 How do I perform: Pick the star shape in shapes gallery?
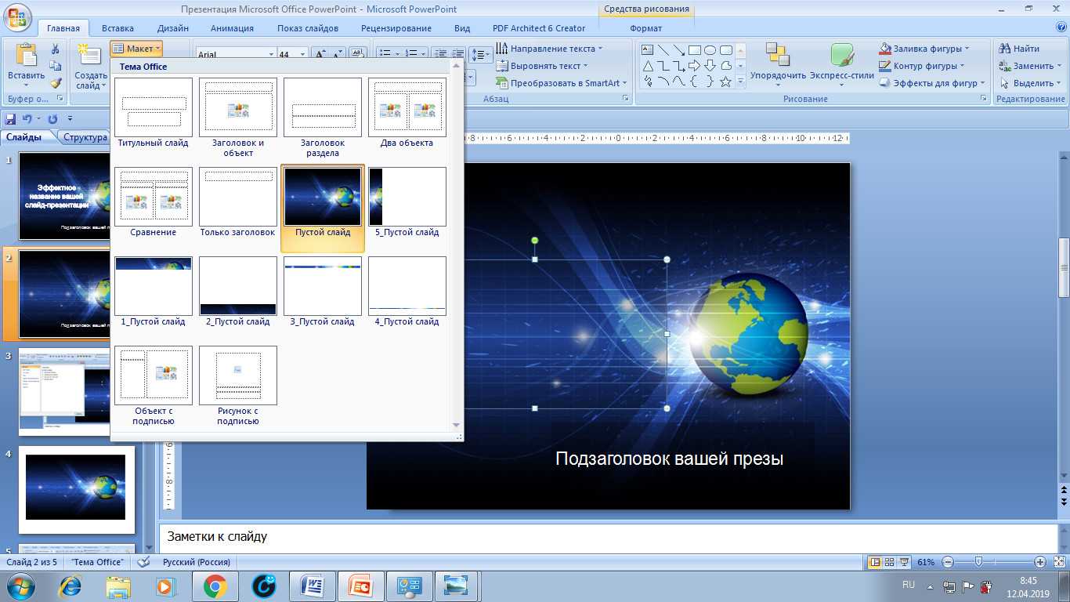tap(725, 82)
